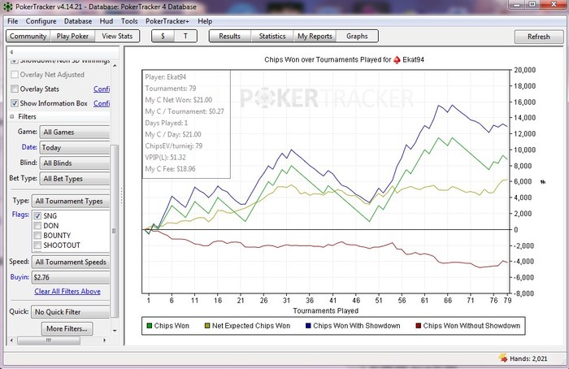Open the Hud menu
569x369 pixels.
pyautogui.click(x=106, y=21)
